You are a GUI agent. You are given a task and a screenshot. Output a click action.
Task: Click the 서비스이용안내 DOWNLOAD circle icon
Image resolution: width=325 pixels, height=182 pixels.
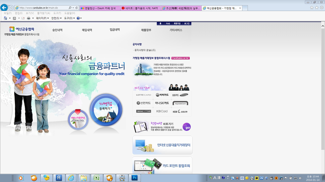[77, 119]
